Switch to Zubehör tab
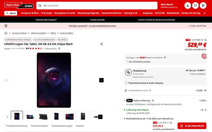 click(x=80, y=126)
